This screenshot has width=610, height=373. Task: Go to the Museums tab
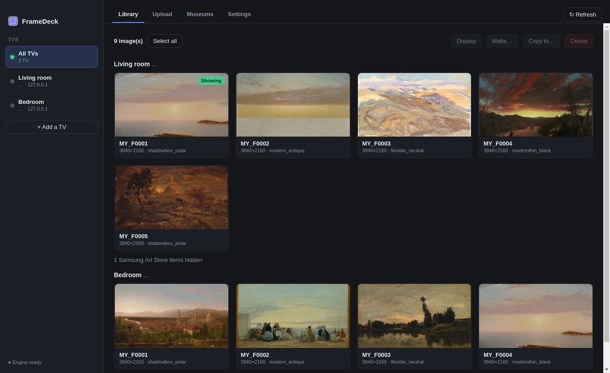pyautogui.click(x=200, y=14)
